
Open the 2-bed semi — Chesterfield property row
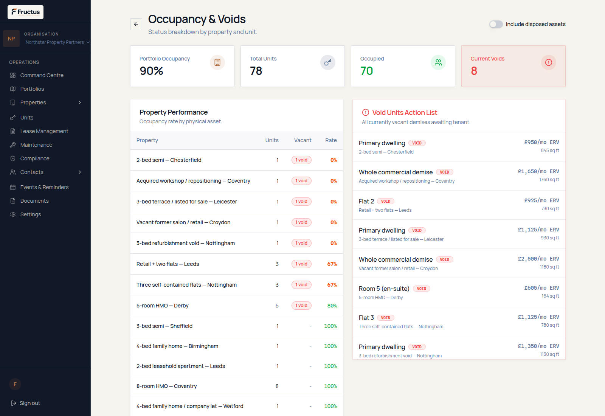pyautogui.click(x=237, y=160)
